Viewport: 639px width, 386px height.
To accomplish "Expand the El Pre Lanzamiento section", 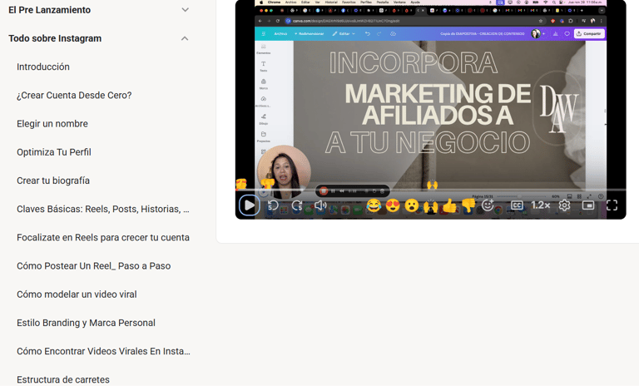I will point(185,10).
